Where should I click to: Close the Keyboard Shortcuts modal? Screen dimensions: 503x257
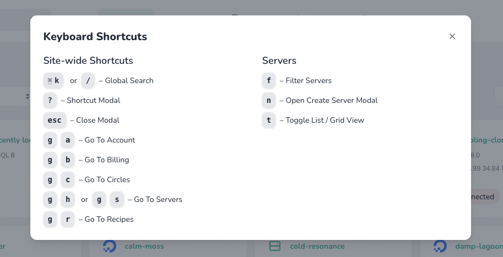click(452, 36)
